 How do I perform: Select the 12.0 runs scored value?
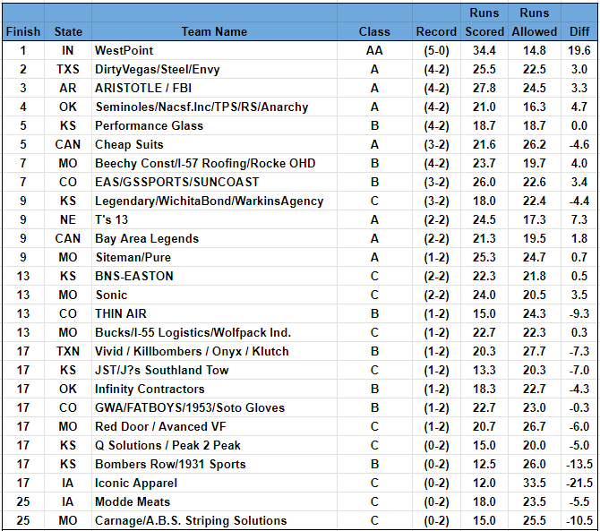point(484,483)
